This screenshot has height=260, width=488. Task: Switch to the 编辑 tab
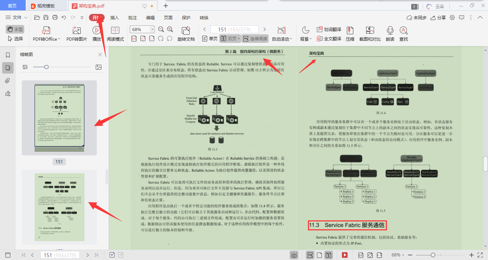pos(150,17)
